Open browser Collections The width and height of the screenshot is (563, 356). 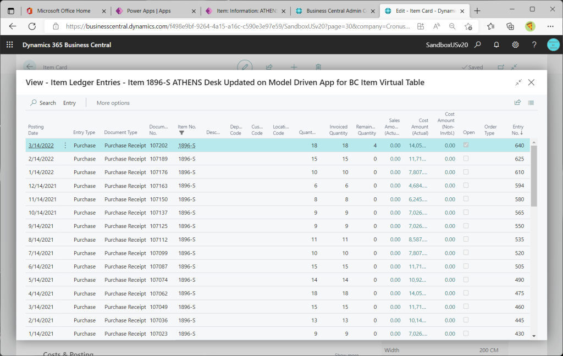510,26
